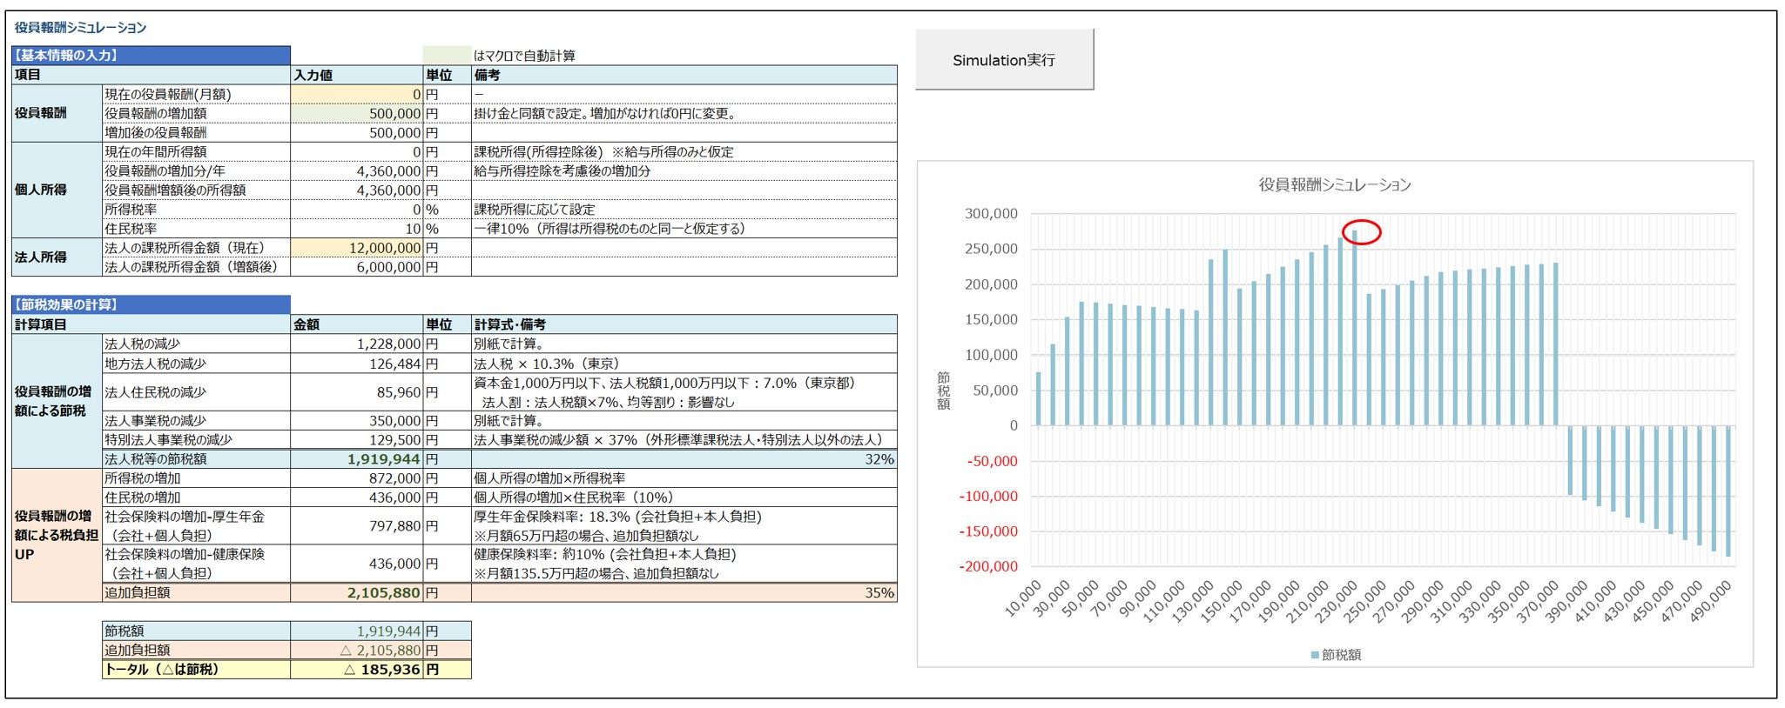Click the トータル（△は節税） amount cell
1785x708 pixels.
click(x=357, y=670)
